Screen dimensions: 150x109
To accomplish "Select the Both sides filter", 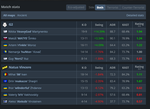I will point(100,8).
